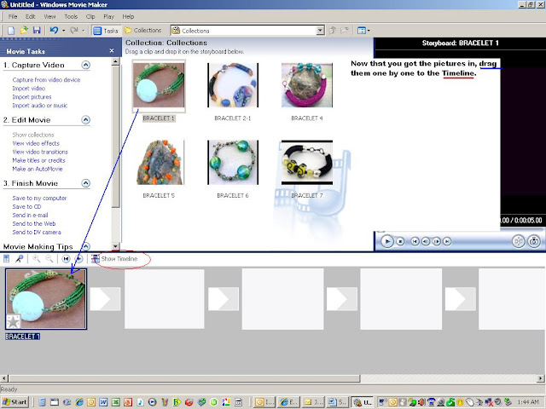Click View video effects link
The image size is (546, 409).
pyautogui.click(x=36, y=143)
